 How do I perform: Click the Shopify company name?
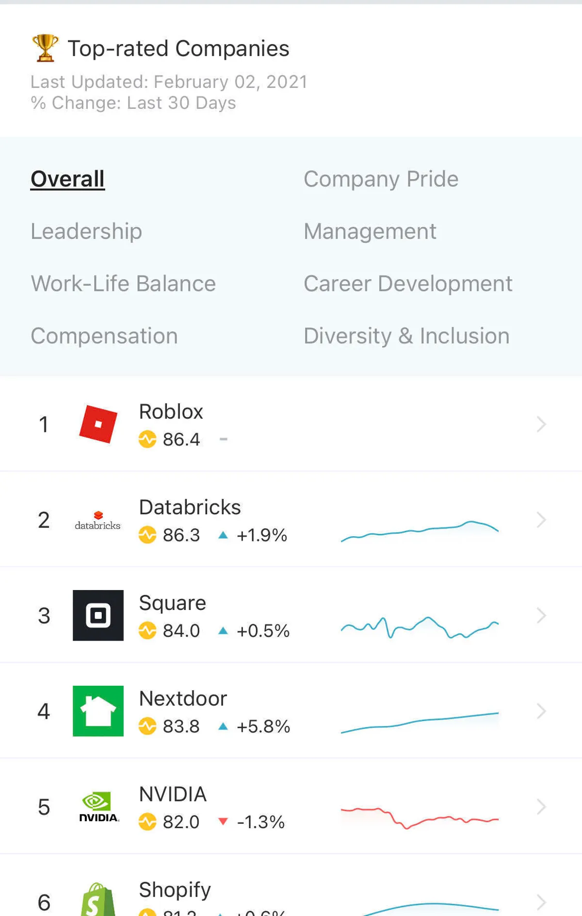175,890
